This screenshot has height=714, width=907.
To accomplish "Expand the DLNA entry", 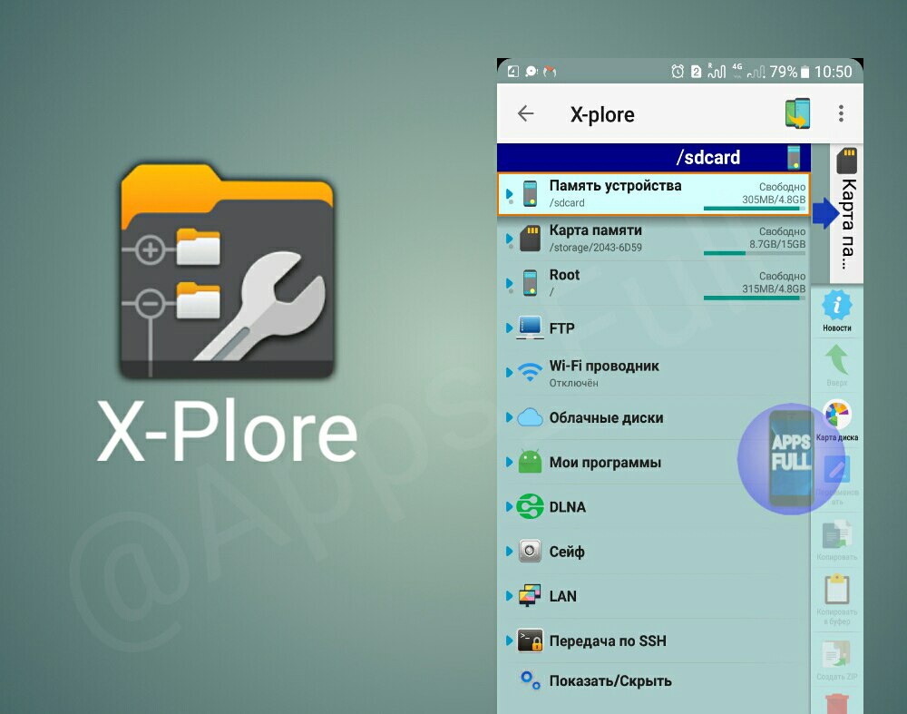I will pos(509,506).
